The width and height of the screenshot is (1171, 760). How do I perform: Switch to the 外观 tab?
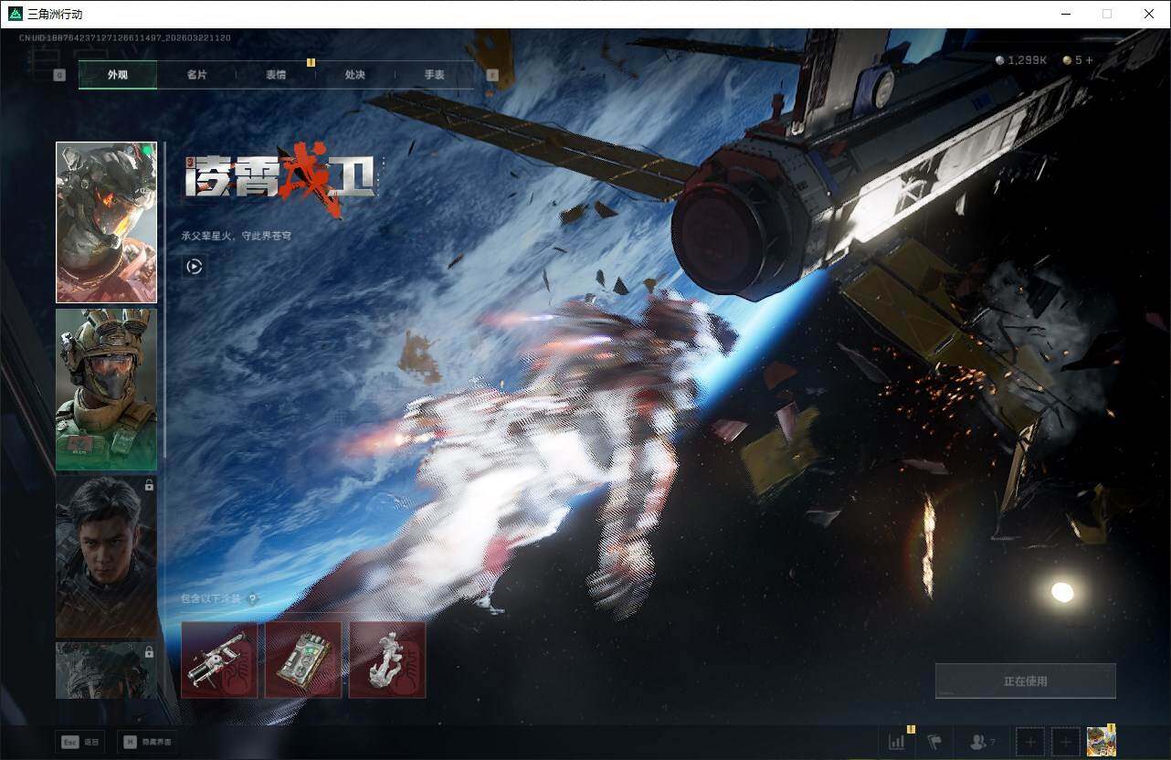tap(118, 75)
